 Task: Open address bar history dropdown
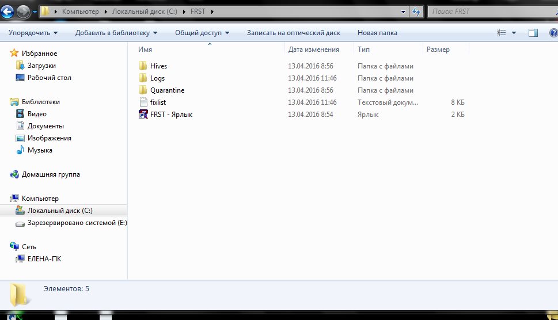[403, 12]
